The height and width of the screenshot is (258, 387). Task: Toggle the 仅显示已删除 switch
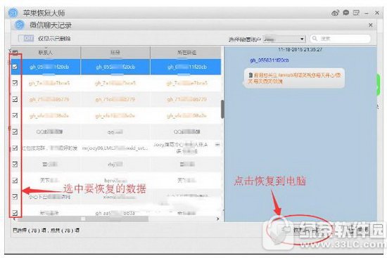(26, 38)
